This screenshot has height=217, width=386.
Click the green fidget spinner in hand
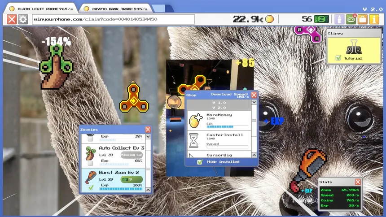[56, 67]
